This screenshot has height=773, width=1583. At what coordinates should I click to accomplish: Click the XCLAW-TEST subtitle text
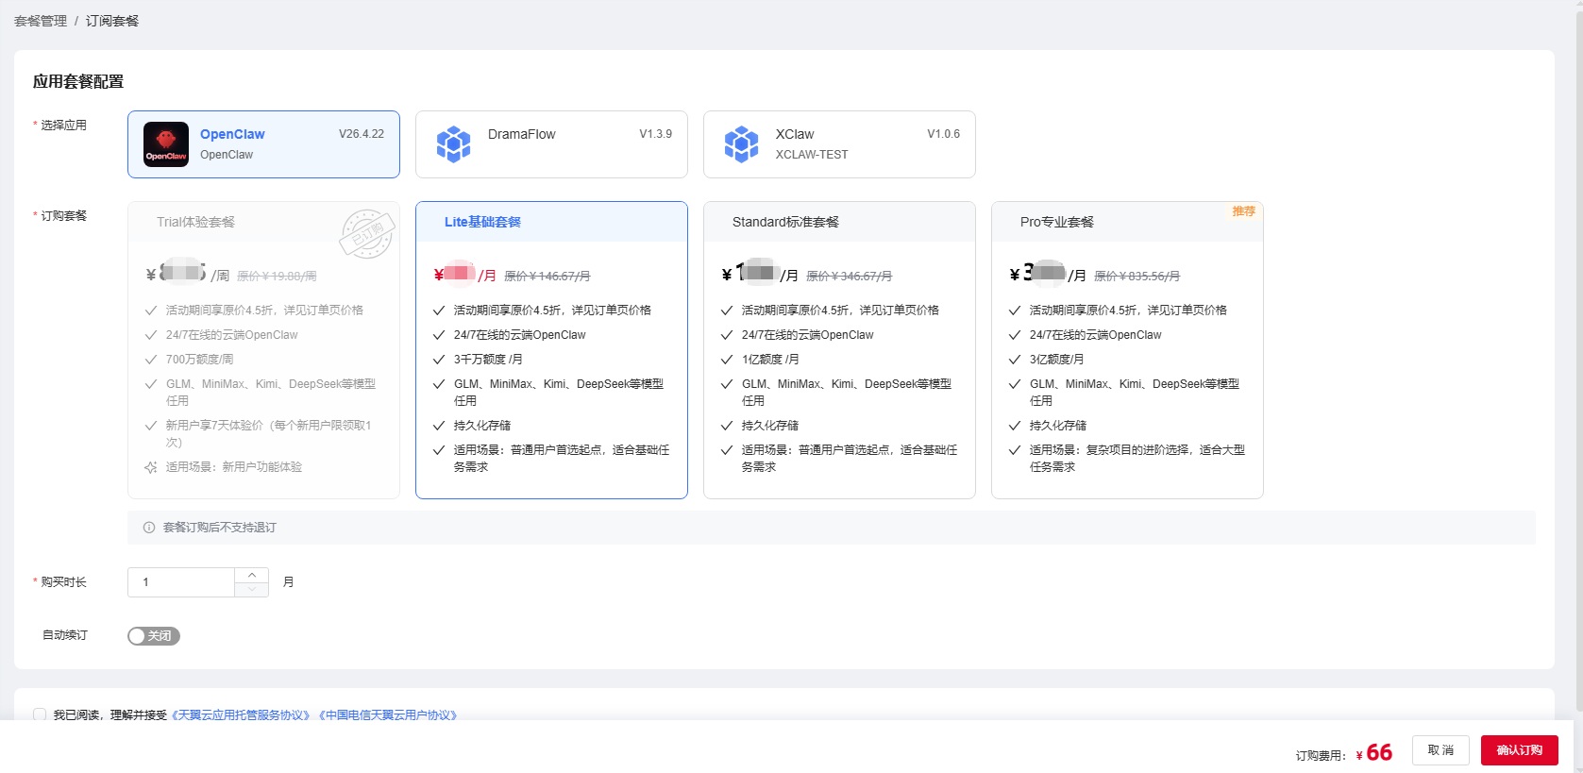(812, 155)
